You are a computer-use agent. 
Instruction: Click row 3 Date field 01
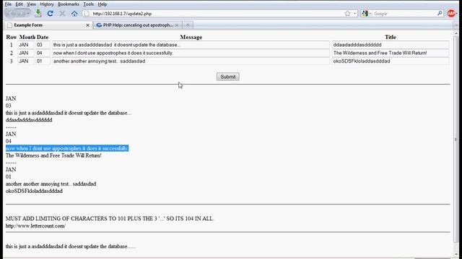coord(43,61)
